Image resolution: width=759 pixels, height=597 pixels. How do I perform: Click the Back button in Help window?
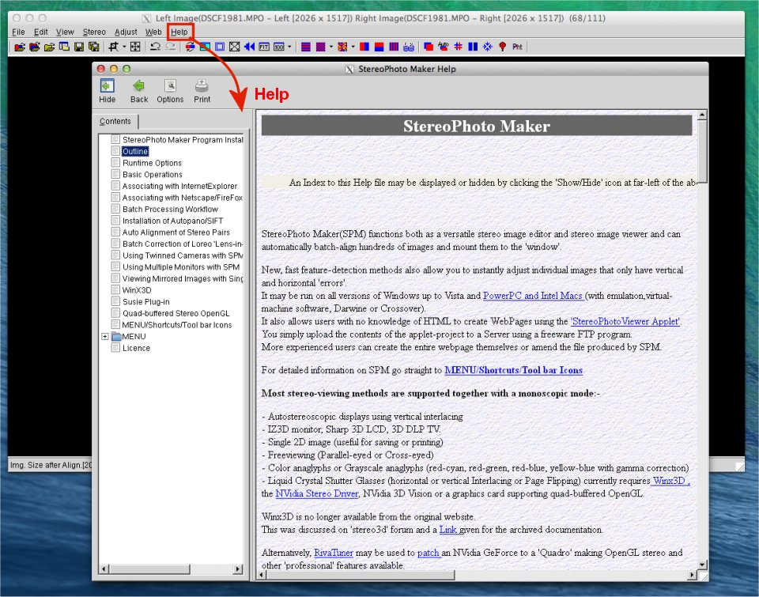[139, 91]
